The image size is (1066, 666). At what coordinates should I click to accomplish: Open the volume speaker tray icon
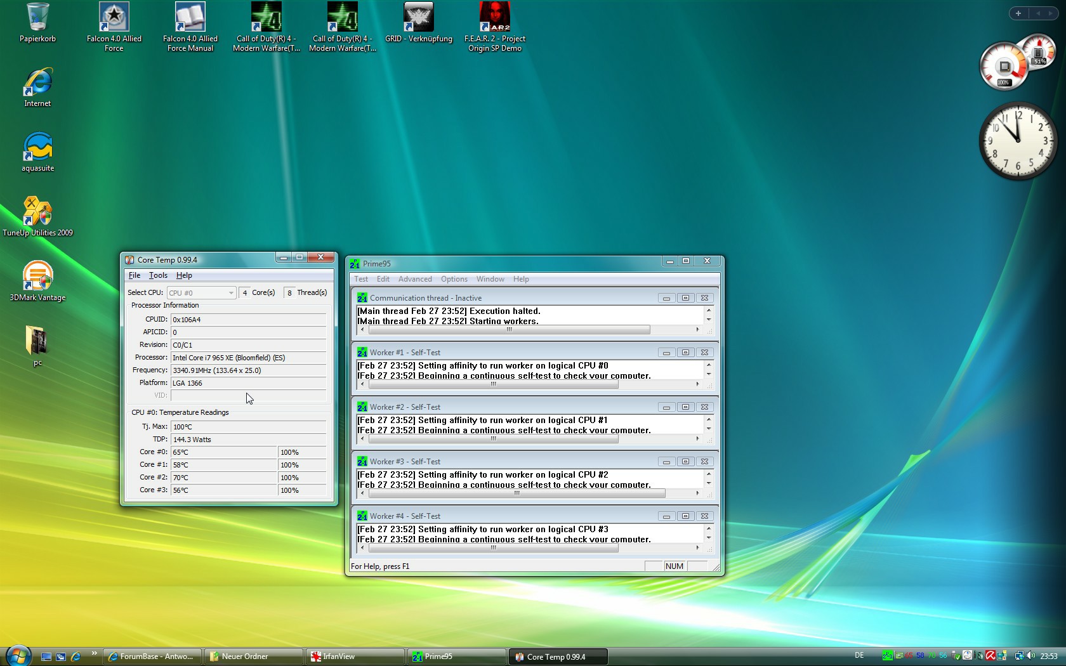(1030, 656)
